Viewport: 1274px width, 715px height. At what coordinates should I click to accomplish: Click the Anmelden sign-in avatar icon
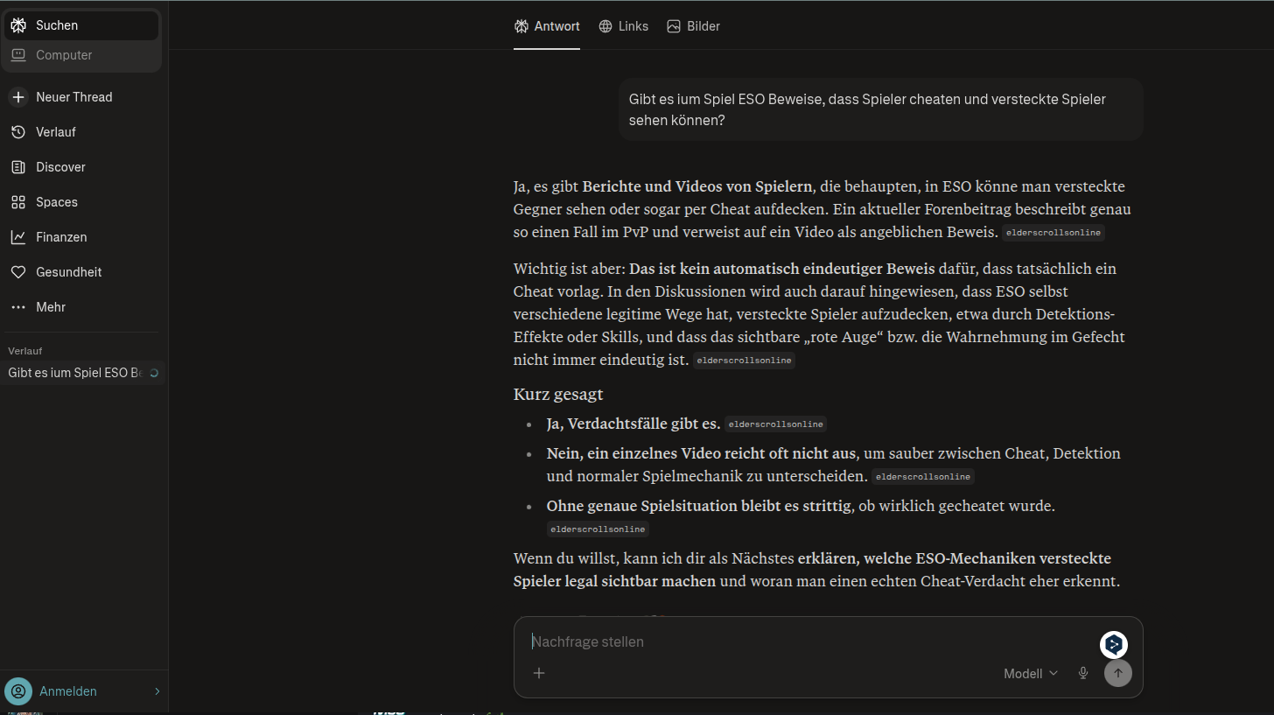coord(18,691)
